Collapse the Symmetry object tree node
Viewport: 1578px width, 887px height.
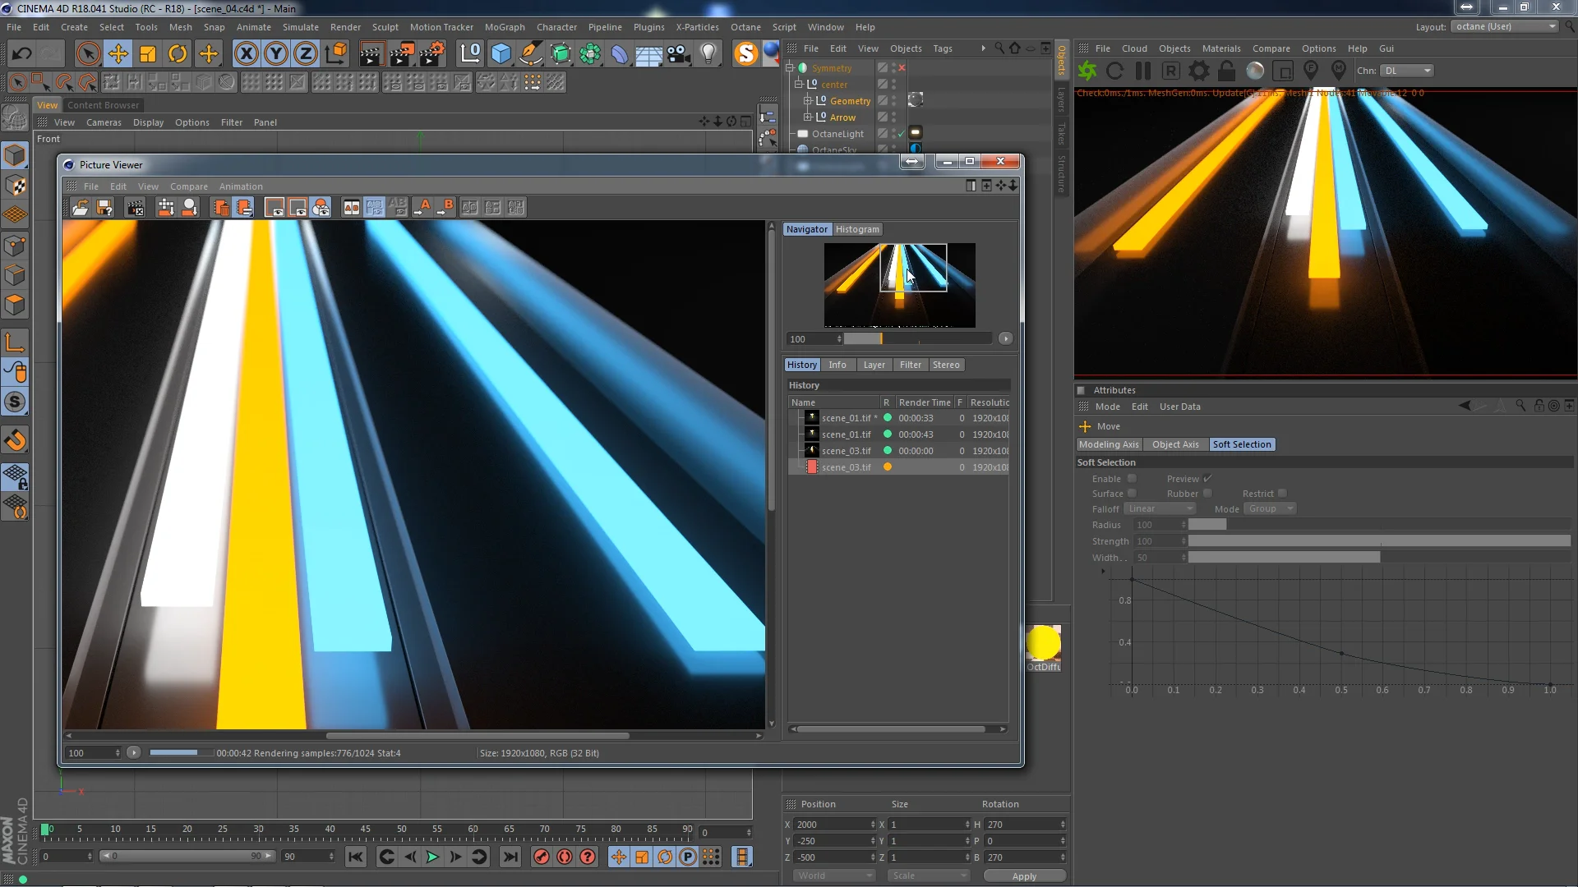click(x=791, y=68)
